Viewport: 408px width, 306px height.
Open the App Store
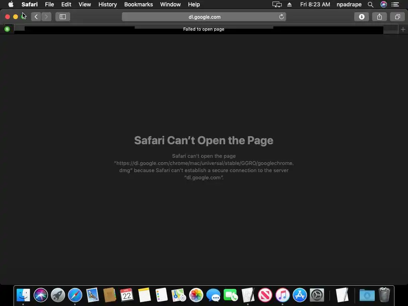[300, 295]
